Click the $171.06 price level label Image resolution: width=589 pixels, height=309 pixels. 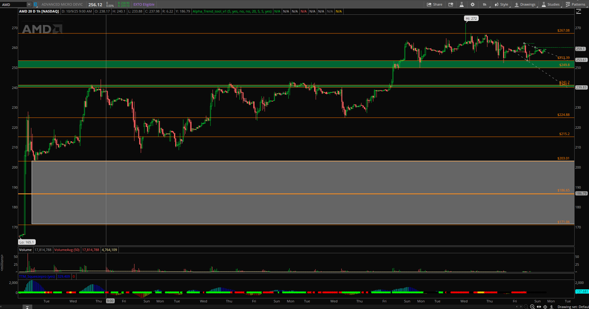563,222
